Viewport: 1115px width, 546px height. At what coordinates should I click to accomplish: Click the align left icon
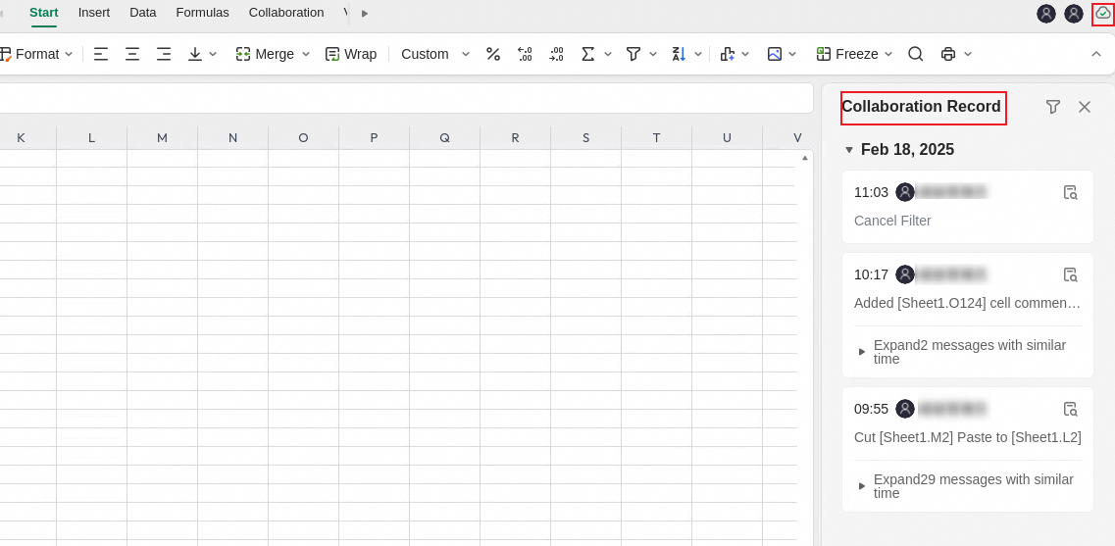point(101,54)
